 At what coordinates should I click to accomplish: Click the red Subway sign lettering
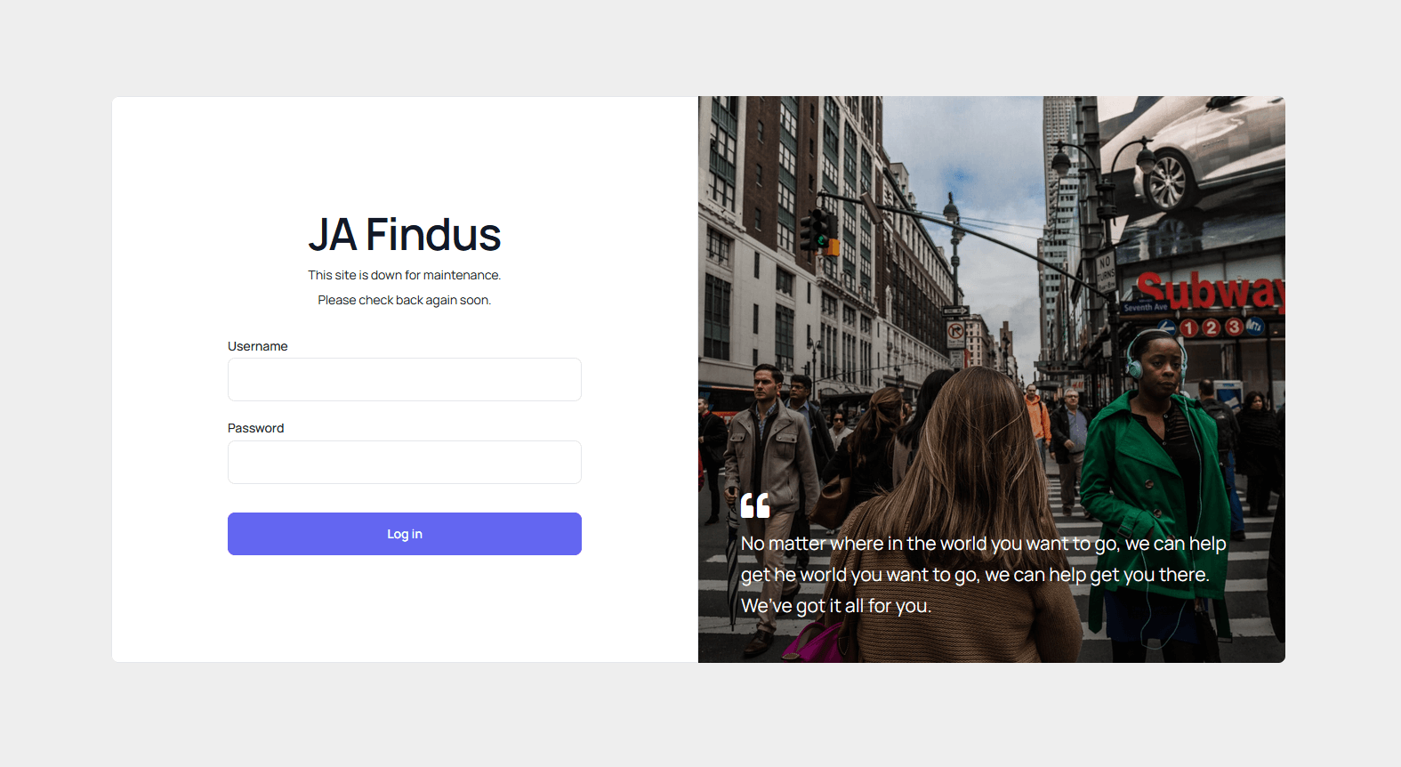[1211, 291]
